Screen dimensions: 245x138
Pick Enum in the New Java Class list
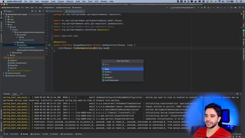[122, 75]
